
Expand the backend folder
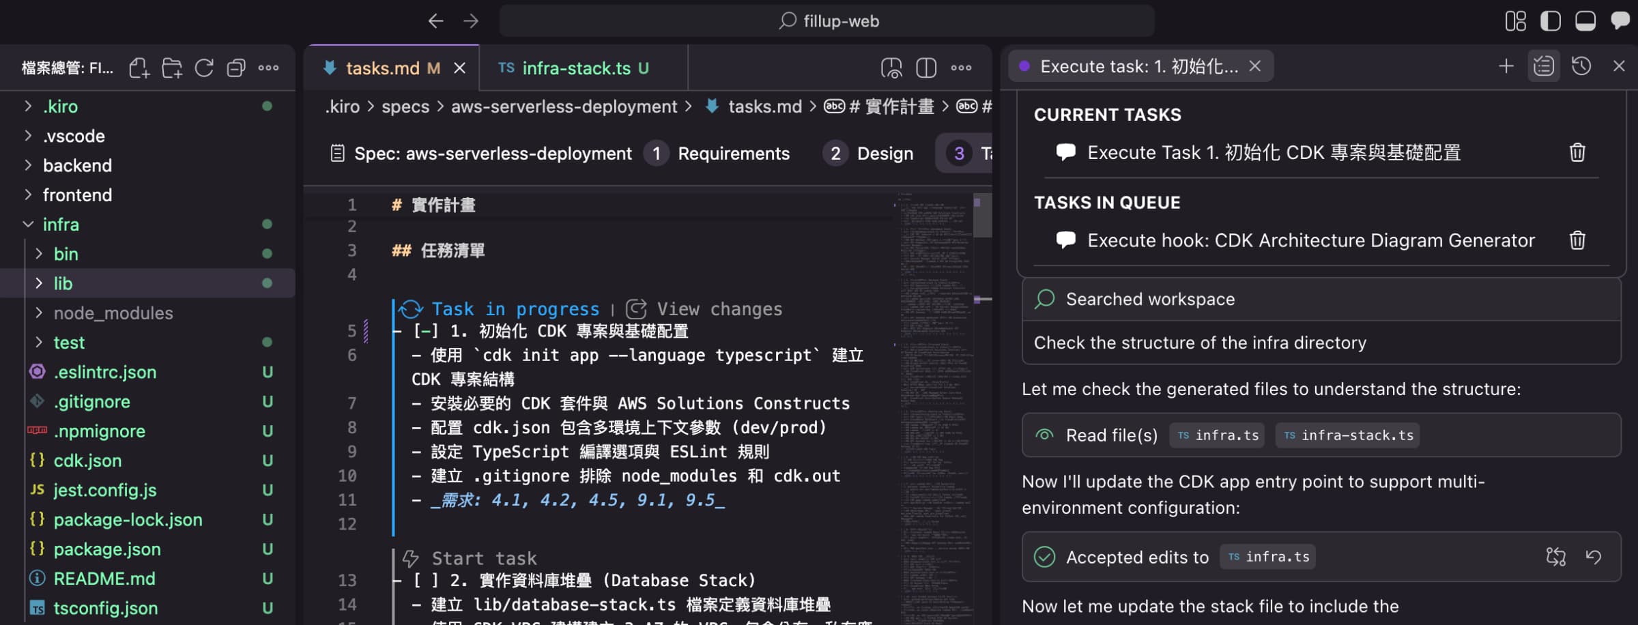click(x=77, y=165)
